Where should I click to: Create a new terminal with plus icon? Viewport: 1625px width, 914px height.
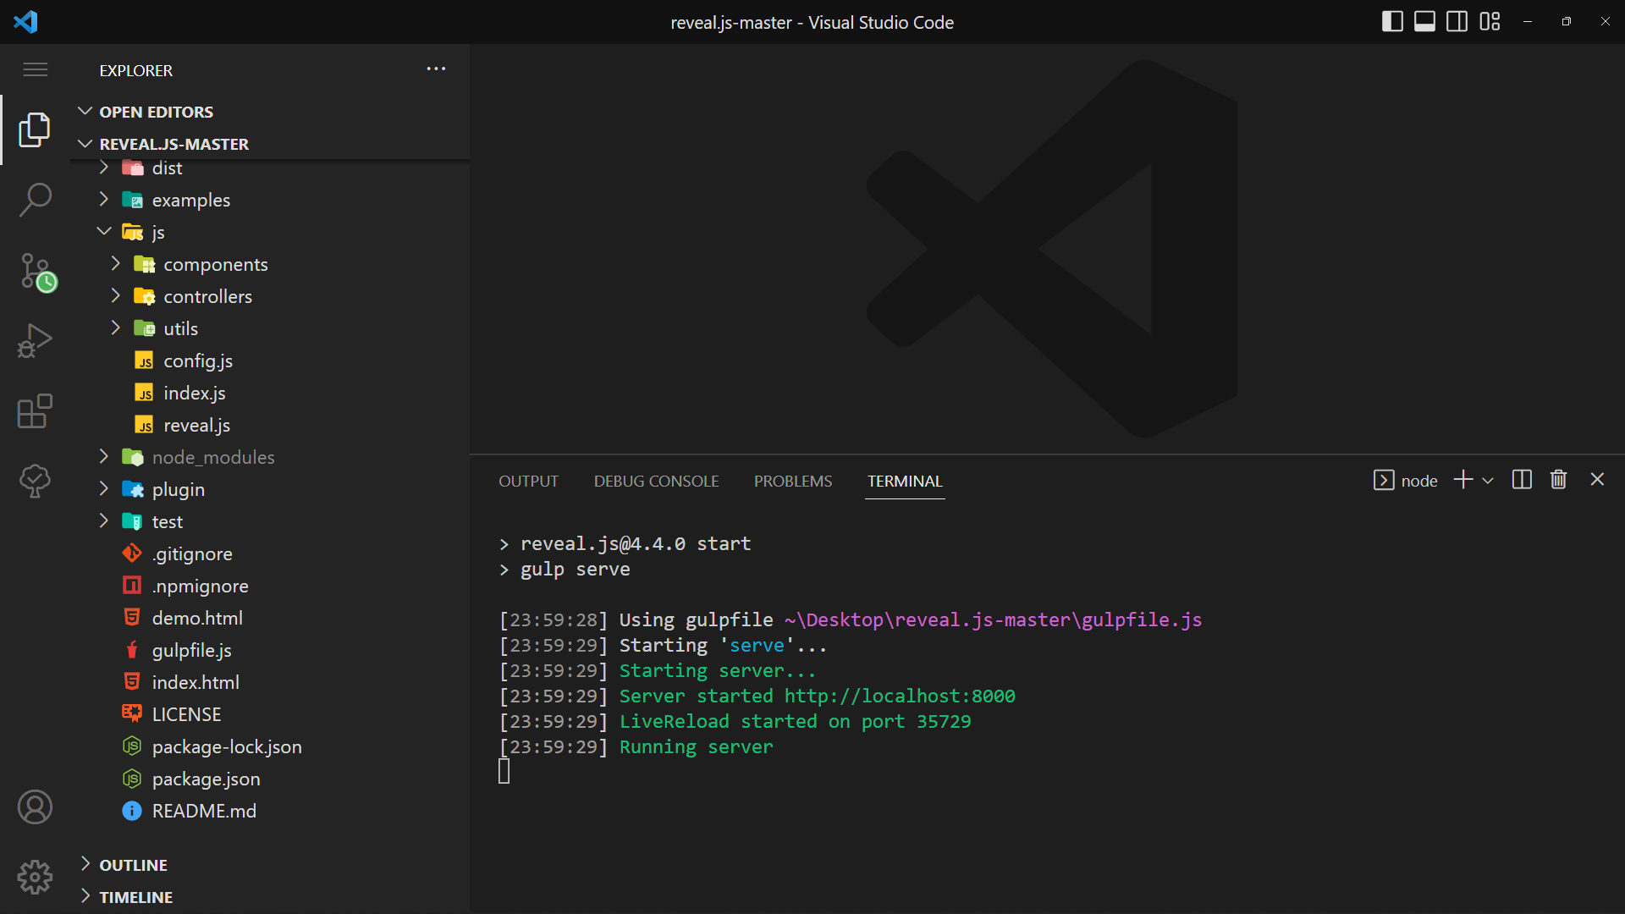1463,480
